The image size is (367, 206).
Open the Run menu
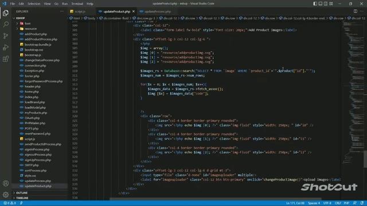point(65,3)
